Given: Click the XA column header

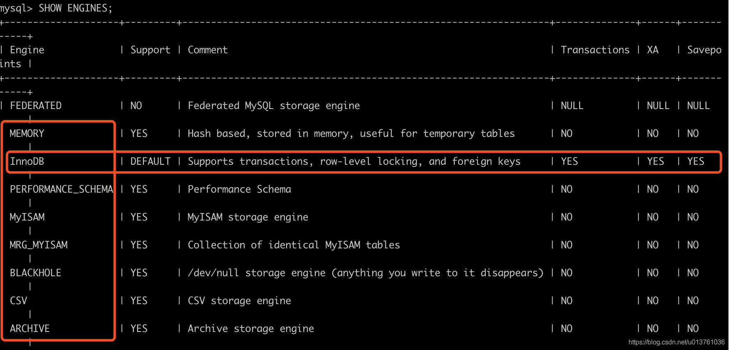Looking at the screenshot, I should point(653,50).
